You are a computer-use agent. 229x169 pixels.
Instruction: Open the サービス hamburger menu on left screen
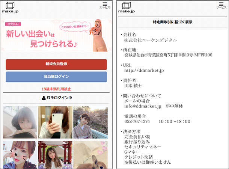pos(105,5)
